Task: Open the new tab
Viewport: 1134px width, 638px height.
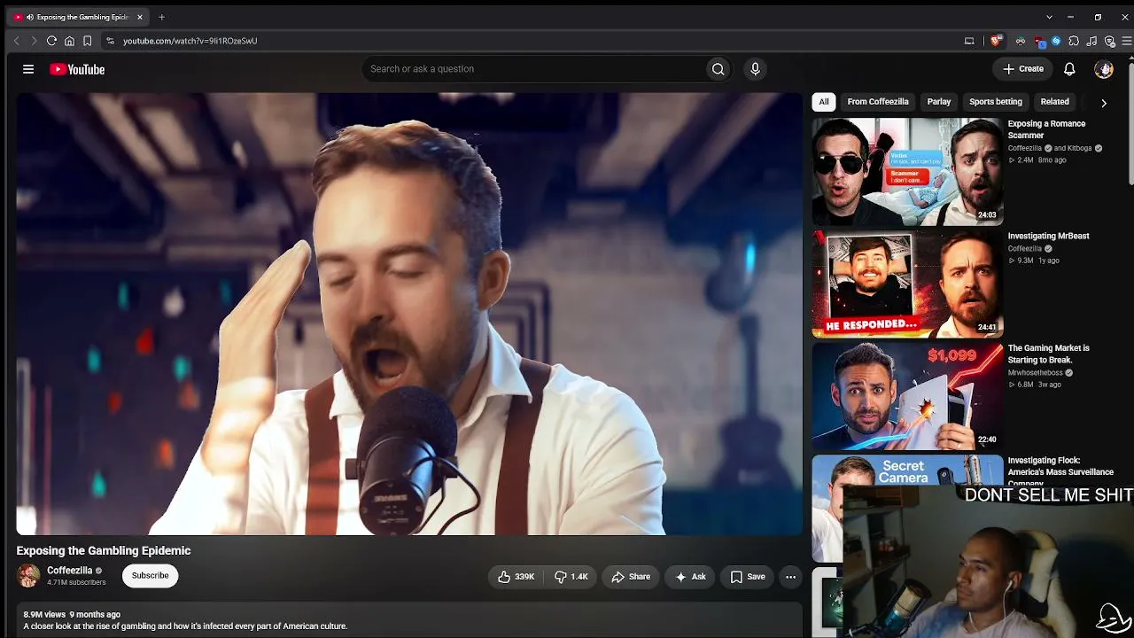Action: [161, 17]
